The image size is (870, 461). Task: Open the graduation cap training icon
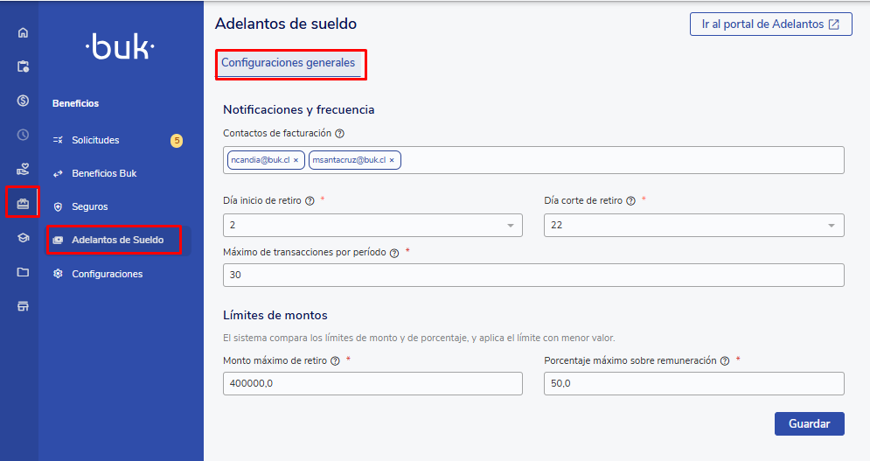[x=23, y=238]
